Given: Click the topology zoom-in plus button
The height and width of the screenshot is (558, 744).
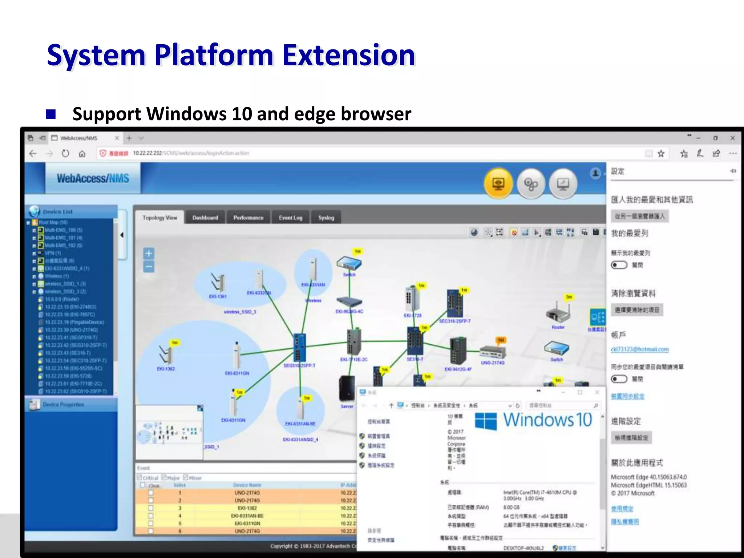Looking at the screenshot, I should pyautogui.click(x=149, y=253).
